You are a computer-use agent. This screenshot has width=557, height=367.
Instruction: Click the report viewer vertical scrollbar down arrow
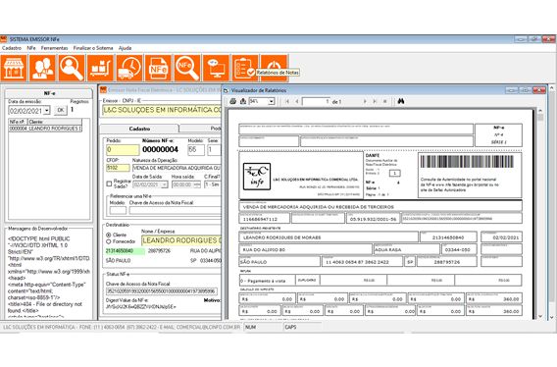tap(540, 316)
